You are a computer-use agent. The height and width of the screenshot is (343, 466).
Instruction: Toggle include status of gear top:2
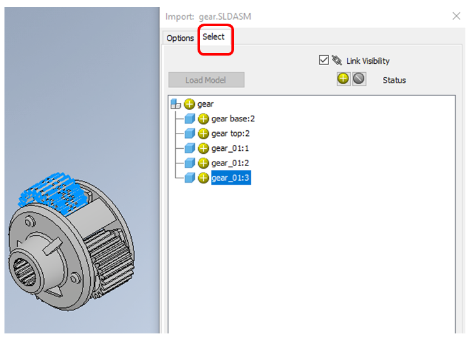(203, 133)
